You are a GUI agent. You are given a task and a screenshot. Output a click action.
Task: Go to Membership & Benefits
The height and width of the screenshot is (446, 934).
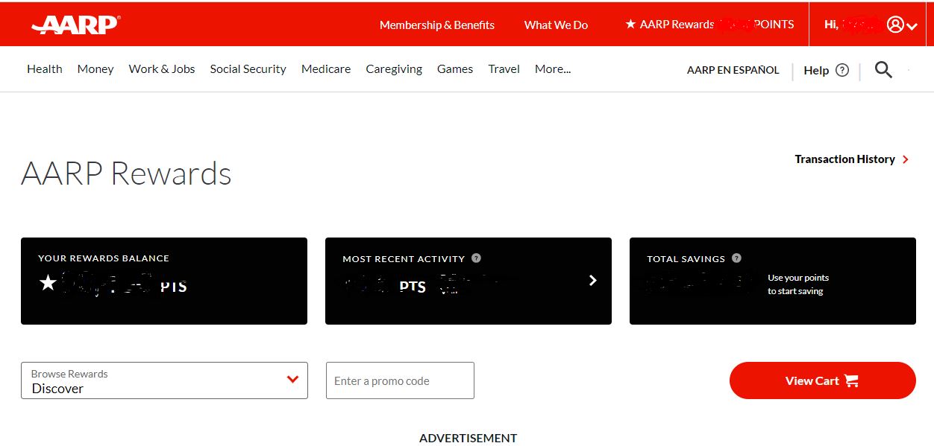click(x=437, y=25)
